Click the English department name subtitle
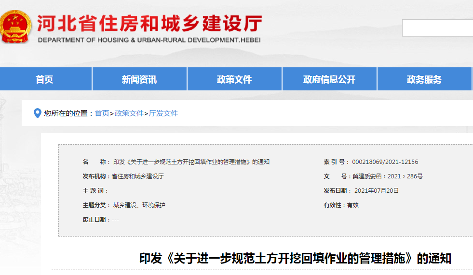Screen dimensions: 473x275 click(x=149, y=40)
